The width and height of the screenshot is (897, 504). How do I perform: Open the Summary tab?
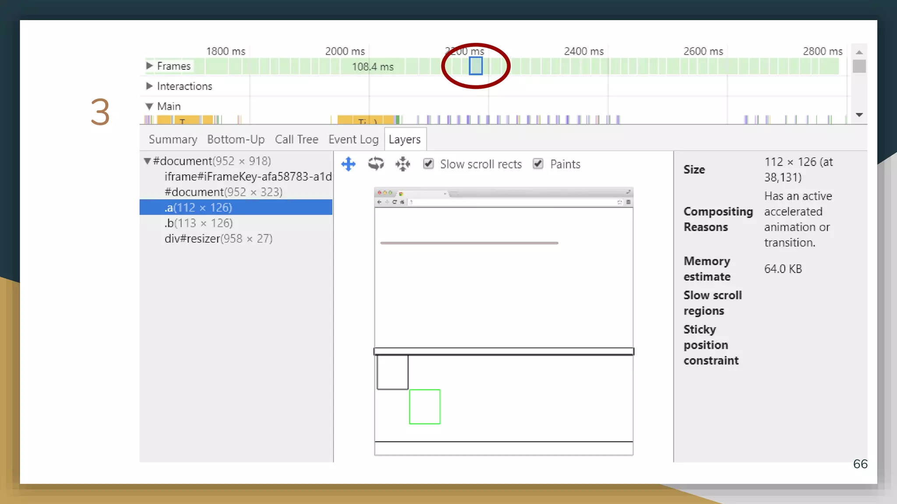click(x=173, y=140)
